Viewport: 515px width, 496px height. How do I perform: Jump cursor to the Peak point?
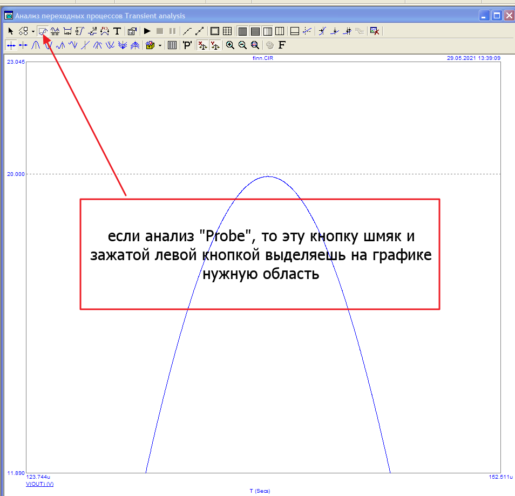point(36,46)
